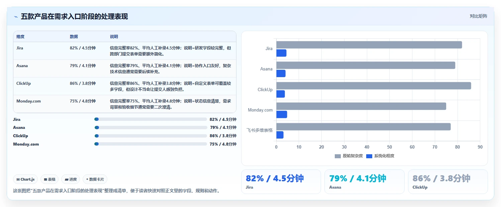Click the Monday.com label in the progress list

(26, 144)
